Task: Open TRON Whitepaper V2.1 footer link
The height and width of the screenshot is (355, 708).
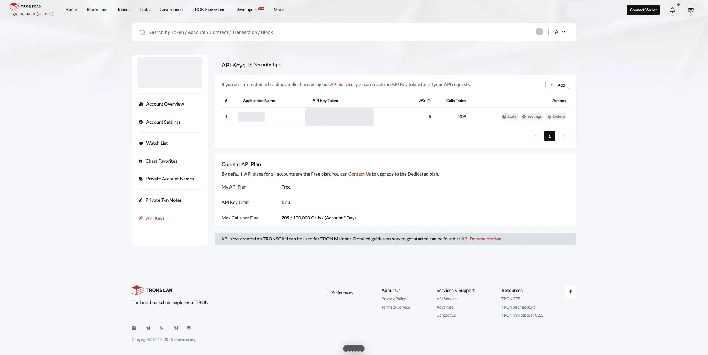Action: pos(522,316)
